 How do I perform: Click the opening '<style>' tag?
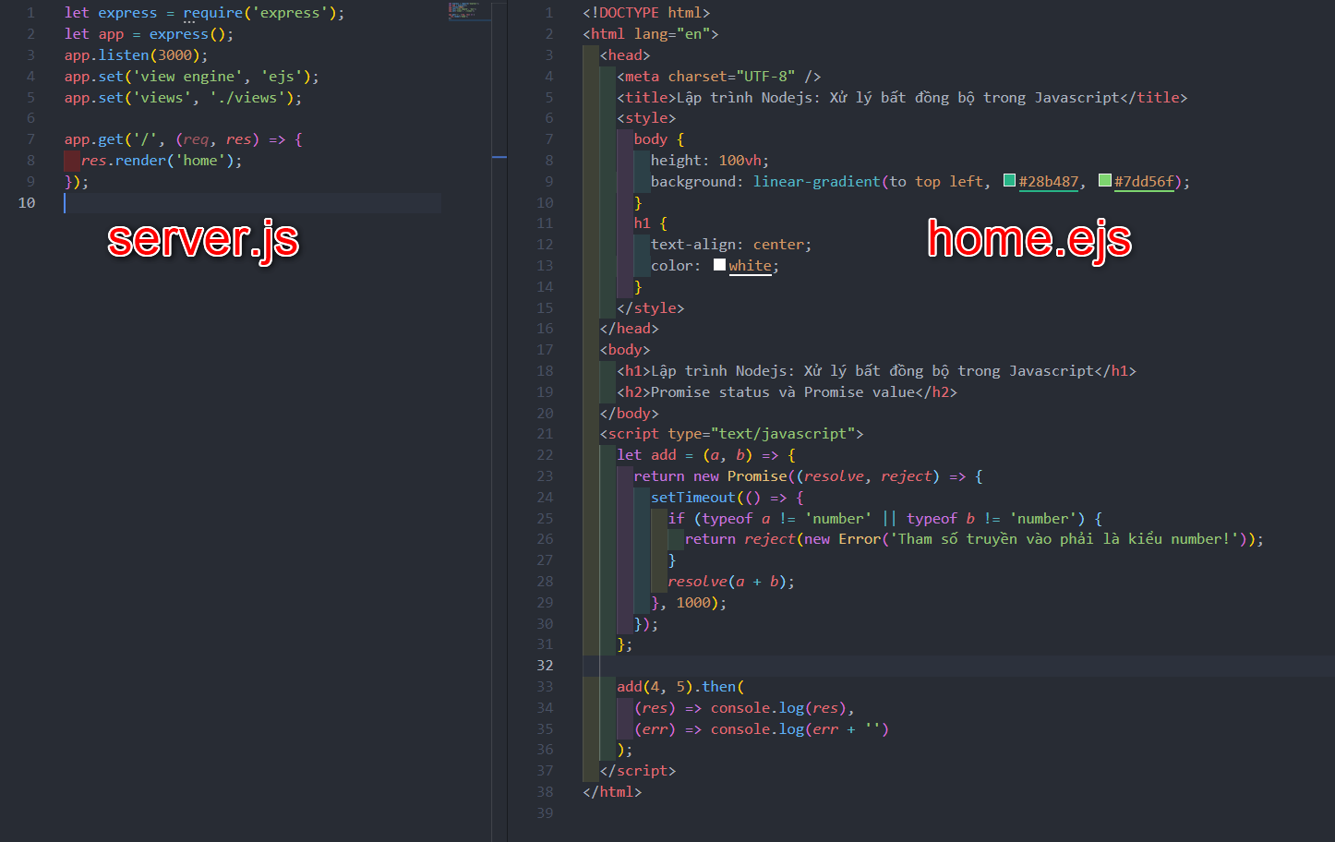(646, 118)
